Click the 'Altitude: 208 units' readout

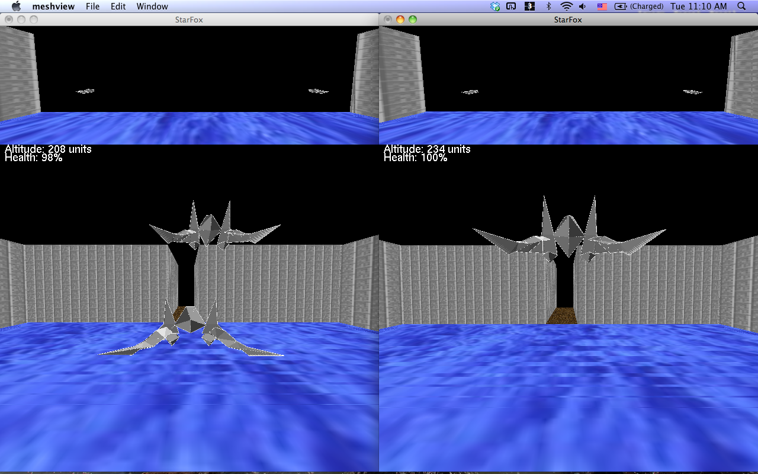[48, 149]
